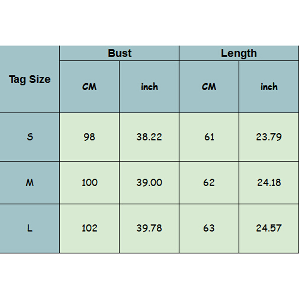
Task: Click the 39.78 bust inch cell
Action: pos(149,228)
